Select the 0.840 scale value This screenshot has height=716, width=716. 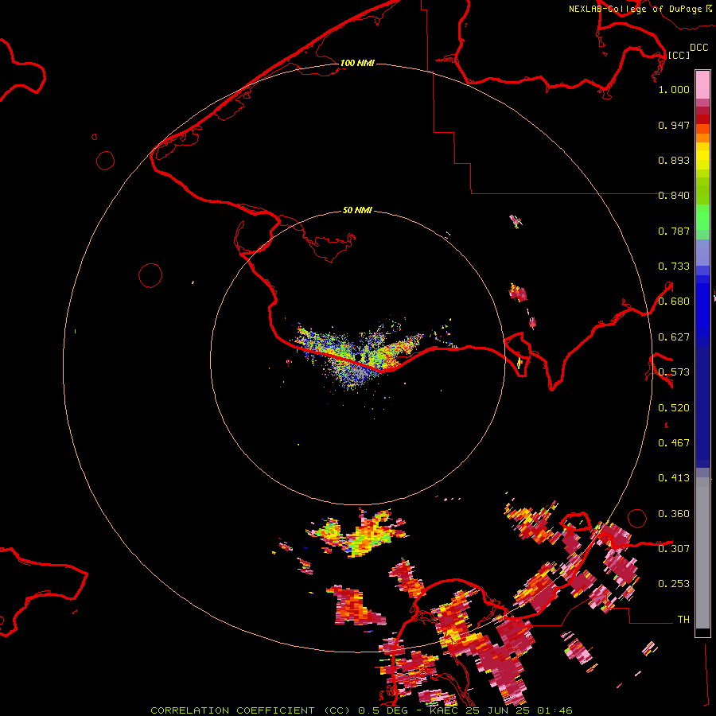click(674, 196)
